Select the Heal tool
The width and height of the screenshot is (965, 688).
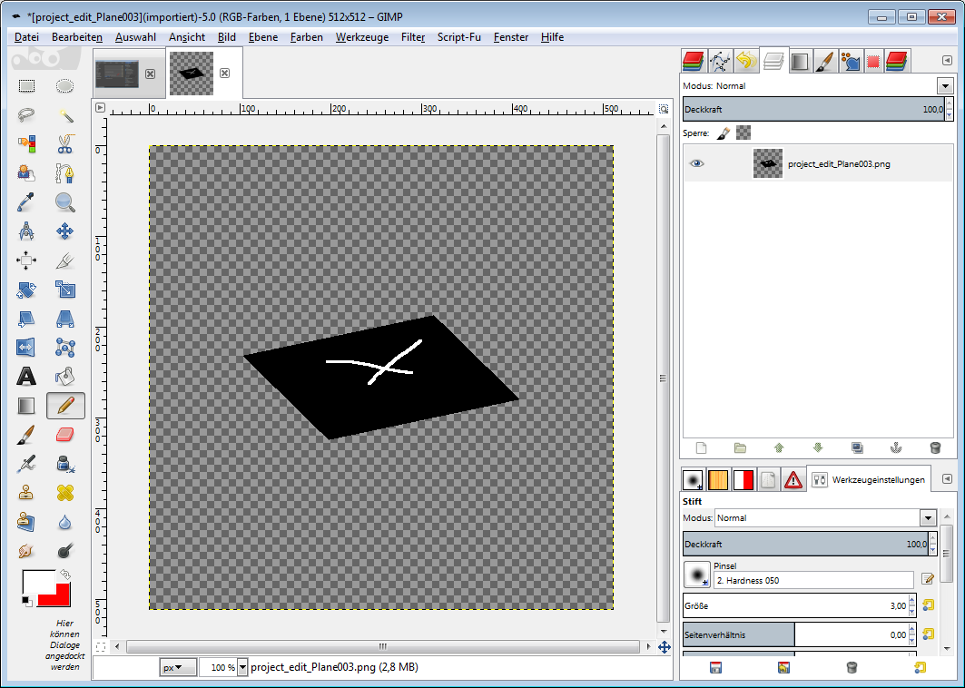pos(64,493)
